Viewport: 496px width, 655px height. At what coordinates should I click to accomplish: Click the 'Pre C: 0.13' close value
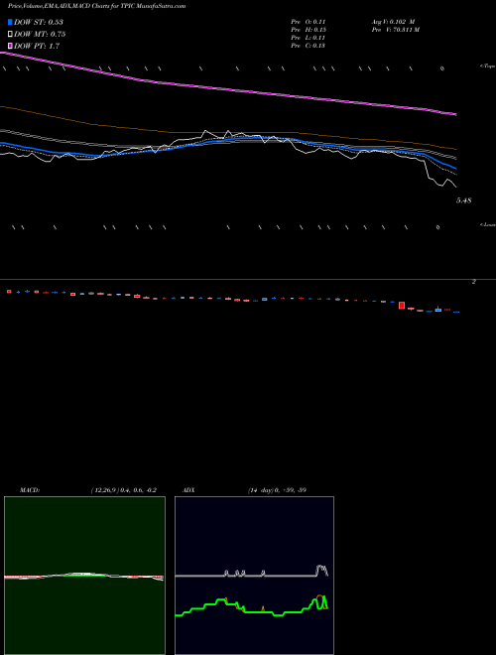coord(309,46)
